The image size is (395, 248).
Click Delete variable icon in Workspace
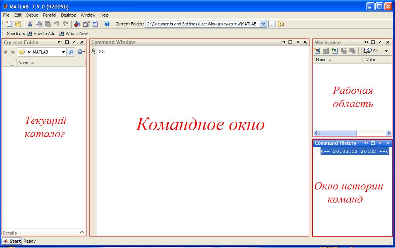tap(352, 51)
